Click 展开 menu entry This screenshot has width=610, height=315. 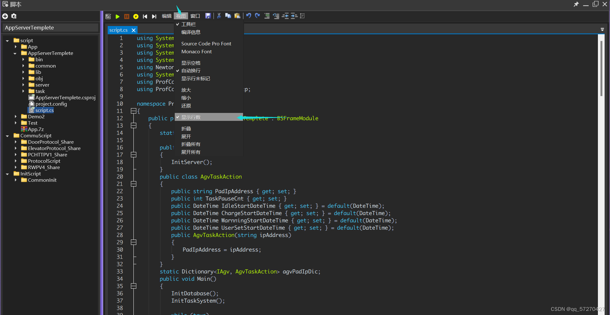pos(209,137)
